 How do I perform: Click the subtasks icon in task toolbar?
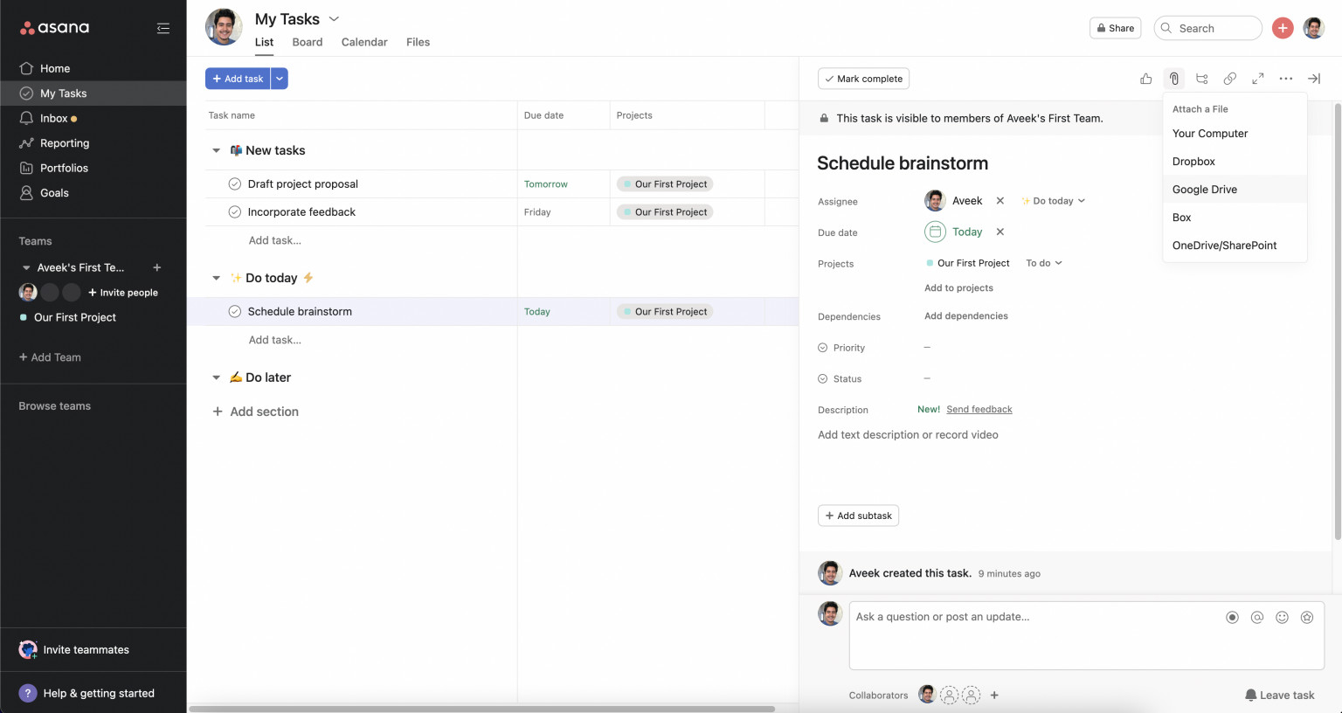pyautogui.click(x=1202, y=79)
